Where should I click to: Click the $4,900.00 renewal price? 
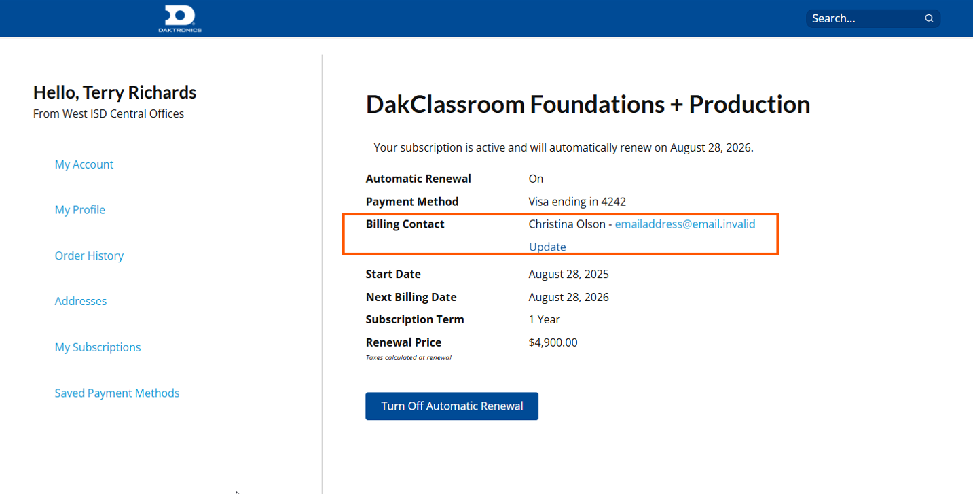[x=553, y=342]
